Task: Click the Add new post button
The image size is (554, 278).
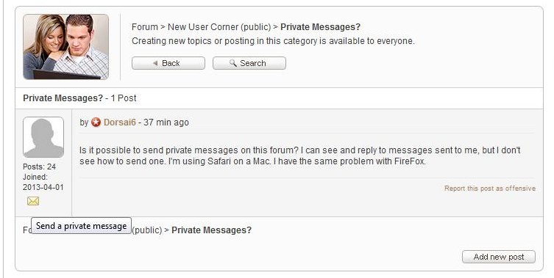Action: [x=499, y=257]
